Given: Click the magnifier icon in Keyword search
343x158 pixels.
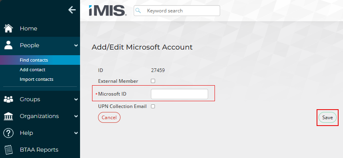Looking at the screenshot, I should tap(138, 10).
